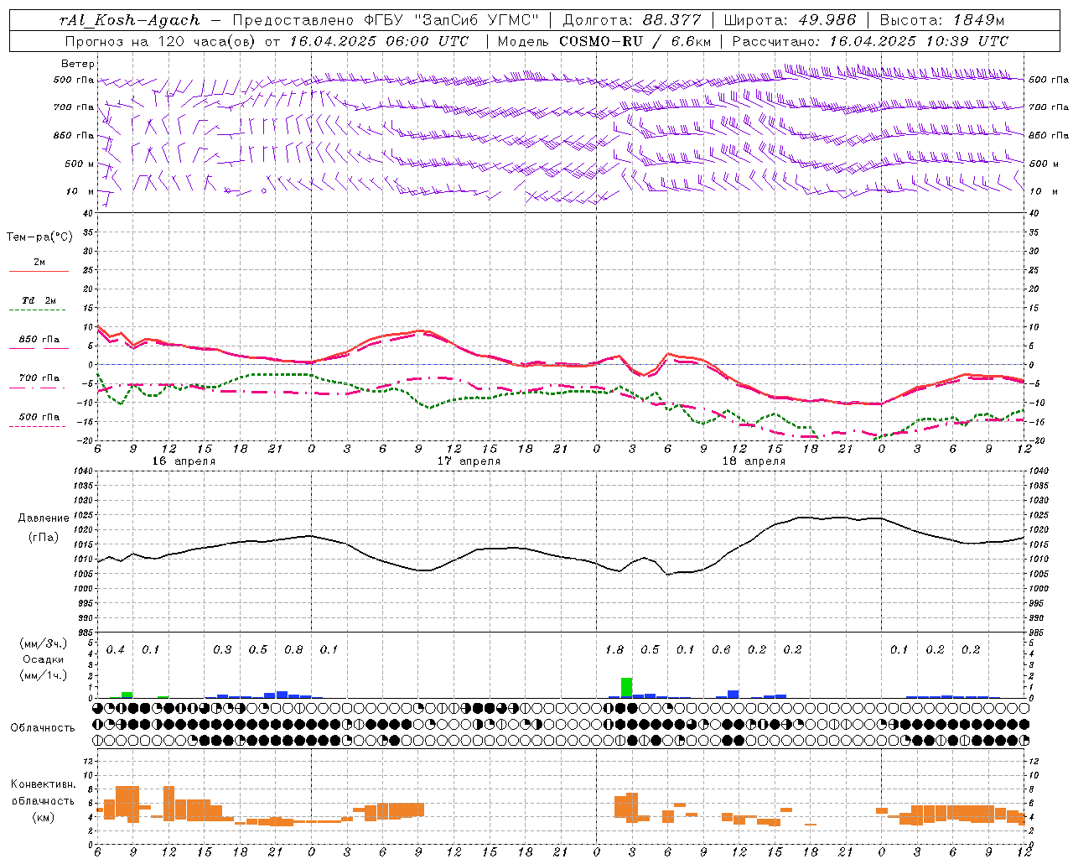Click the (мм/3ч.) precipitation unit label

(44, 643)
